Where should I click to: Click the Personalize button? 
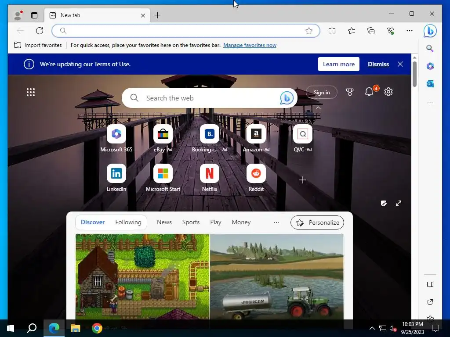[317, 222]
